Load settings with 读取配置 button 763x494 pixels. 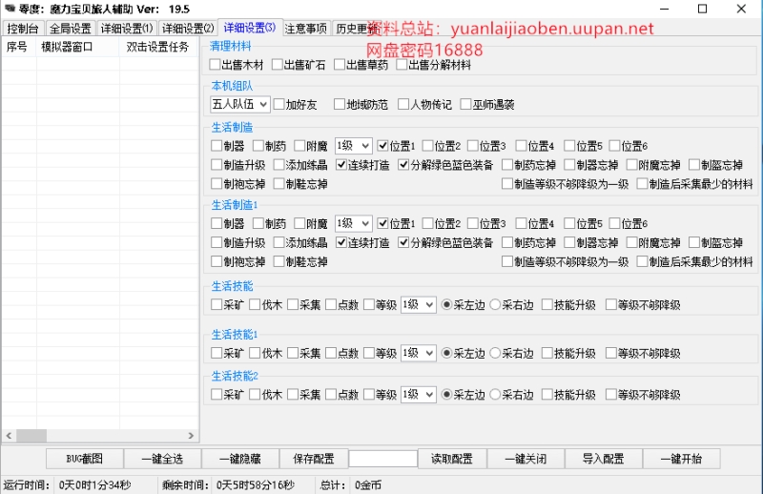click(x=452, y=459)
